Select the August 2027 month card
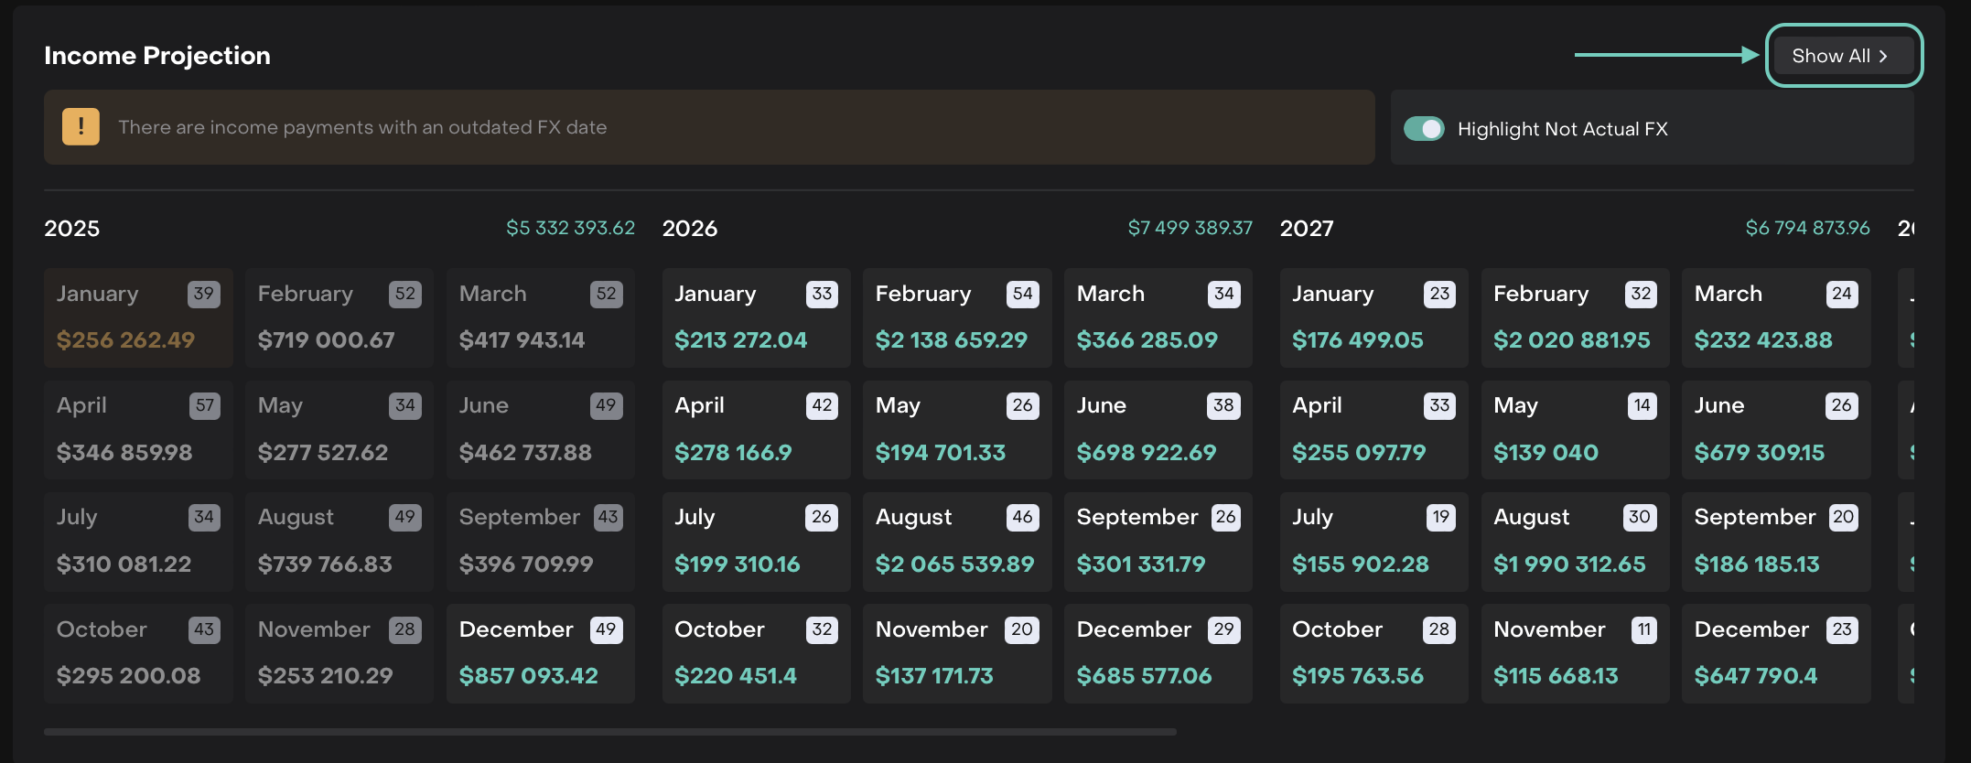The image size is (1971, 763). [x=1574, y=542]
